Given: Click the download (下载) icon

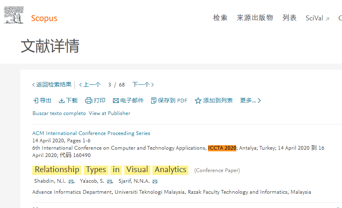Looking at the screenshot, I should [62, 101].
